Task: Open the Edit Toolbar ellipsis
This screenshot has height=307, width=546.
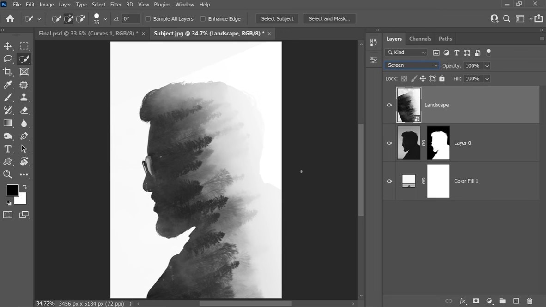Action: pos(24,175)
